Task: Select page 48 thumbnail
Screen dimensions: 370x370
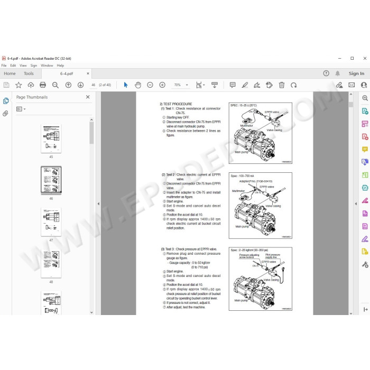Action: [x=51, y=264]
